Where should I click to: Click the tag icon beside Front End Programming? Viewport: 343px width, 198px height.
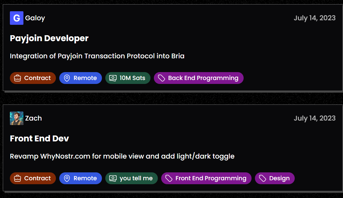click(169, 178)
